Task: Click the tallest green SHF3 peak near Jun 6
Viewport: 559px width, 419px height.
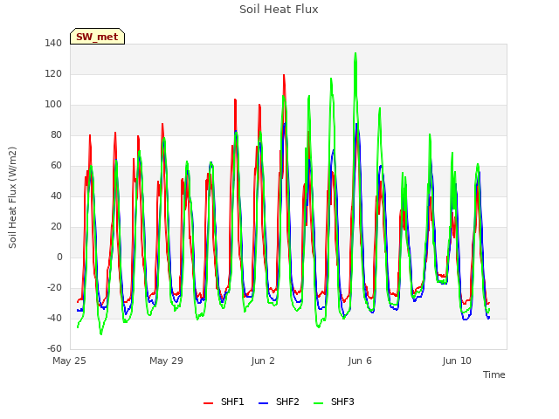Action: point(355,53)
